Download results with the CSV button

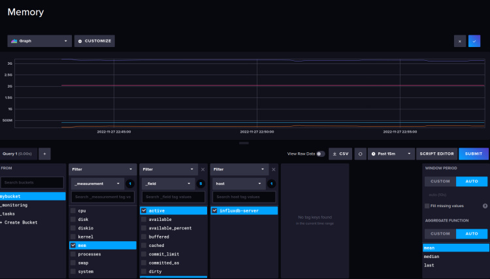tap(340, 154)
